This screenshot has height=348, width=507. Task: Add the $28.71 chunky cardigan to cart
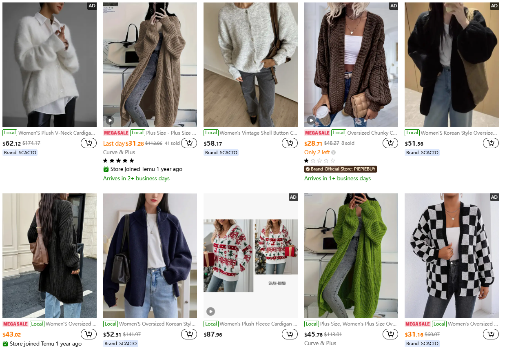[390, 143]
